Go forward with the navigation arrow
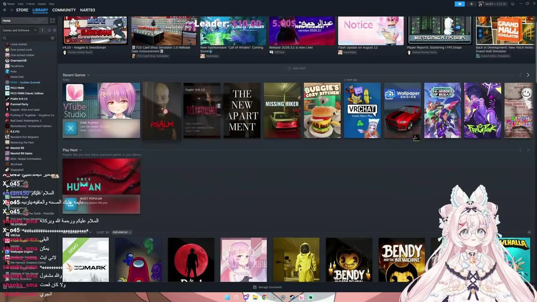The height and width of the screenshot is (302, 537). click(x=11, y=10)
